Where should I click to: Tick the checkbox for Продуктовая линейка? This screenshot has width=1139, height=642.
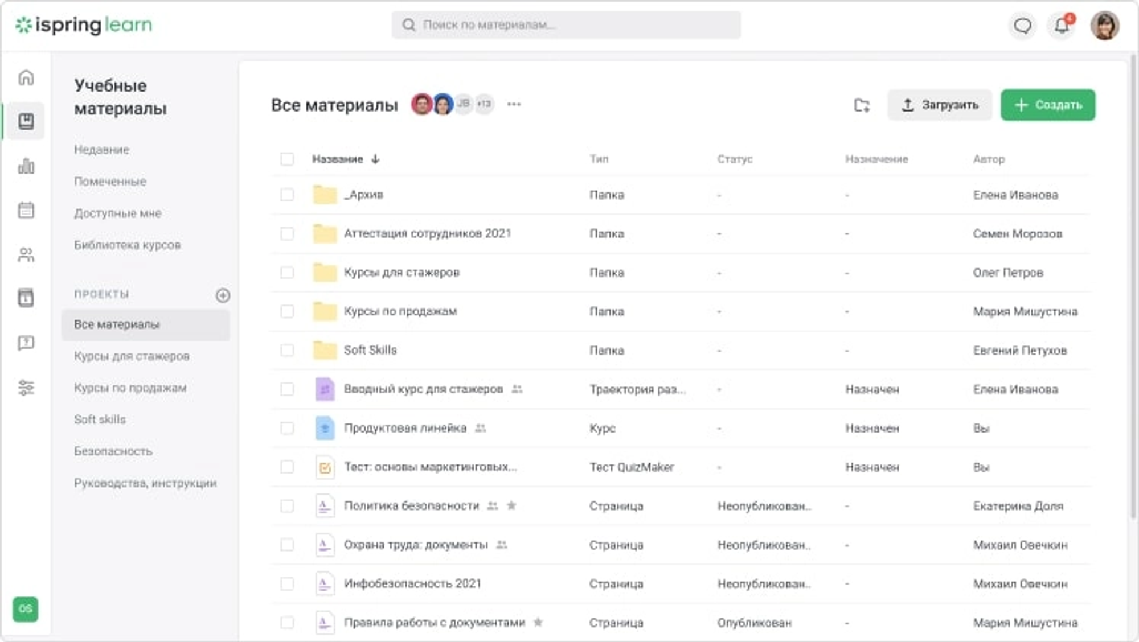point(287,428)
